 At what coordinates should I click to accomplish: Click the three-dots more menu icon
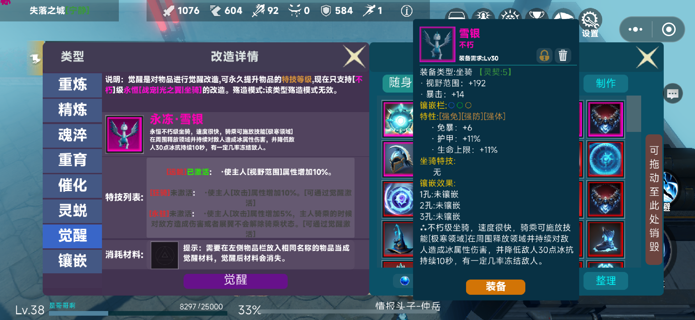[635, 29]
